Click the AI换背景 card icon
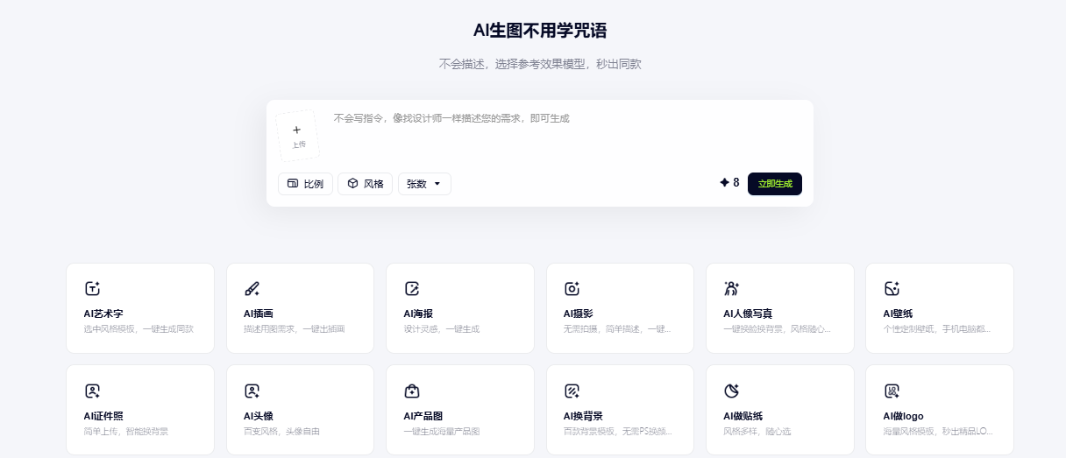Viewport: 1066px width, 458px height. pyautogui.click(x=572, y=391)
